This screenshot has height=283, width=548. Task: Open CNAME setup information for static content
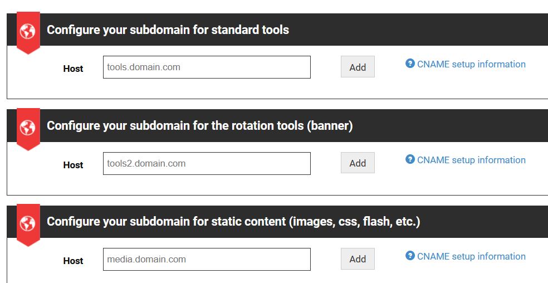471,256
